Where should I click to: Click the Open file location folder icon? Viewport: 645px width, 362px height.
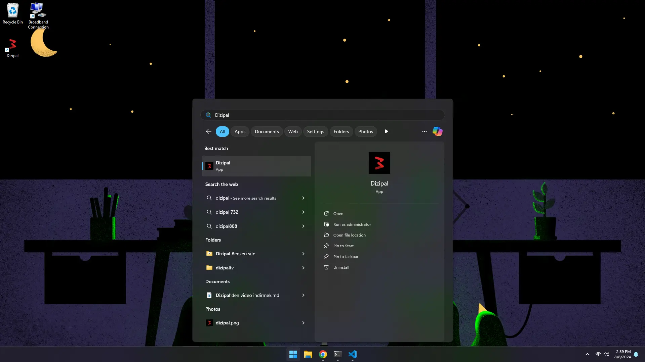tap(326, 235)
